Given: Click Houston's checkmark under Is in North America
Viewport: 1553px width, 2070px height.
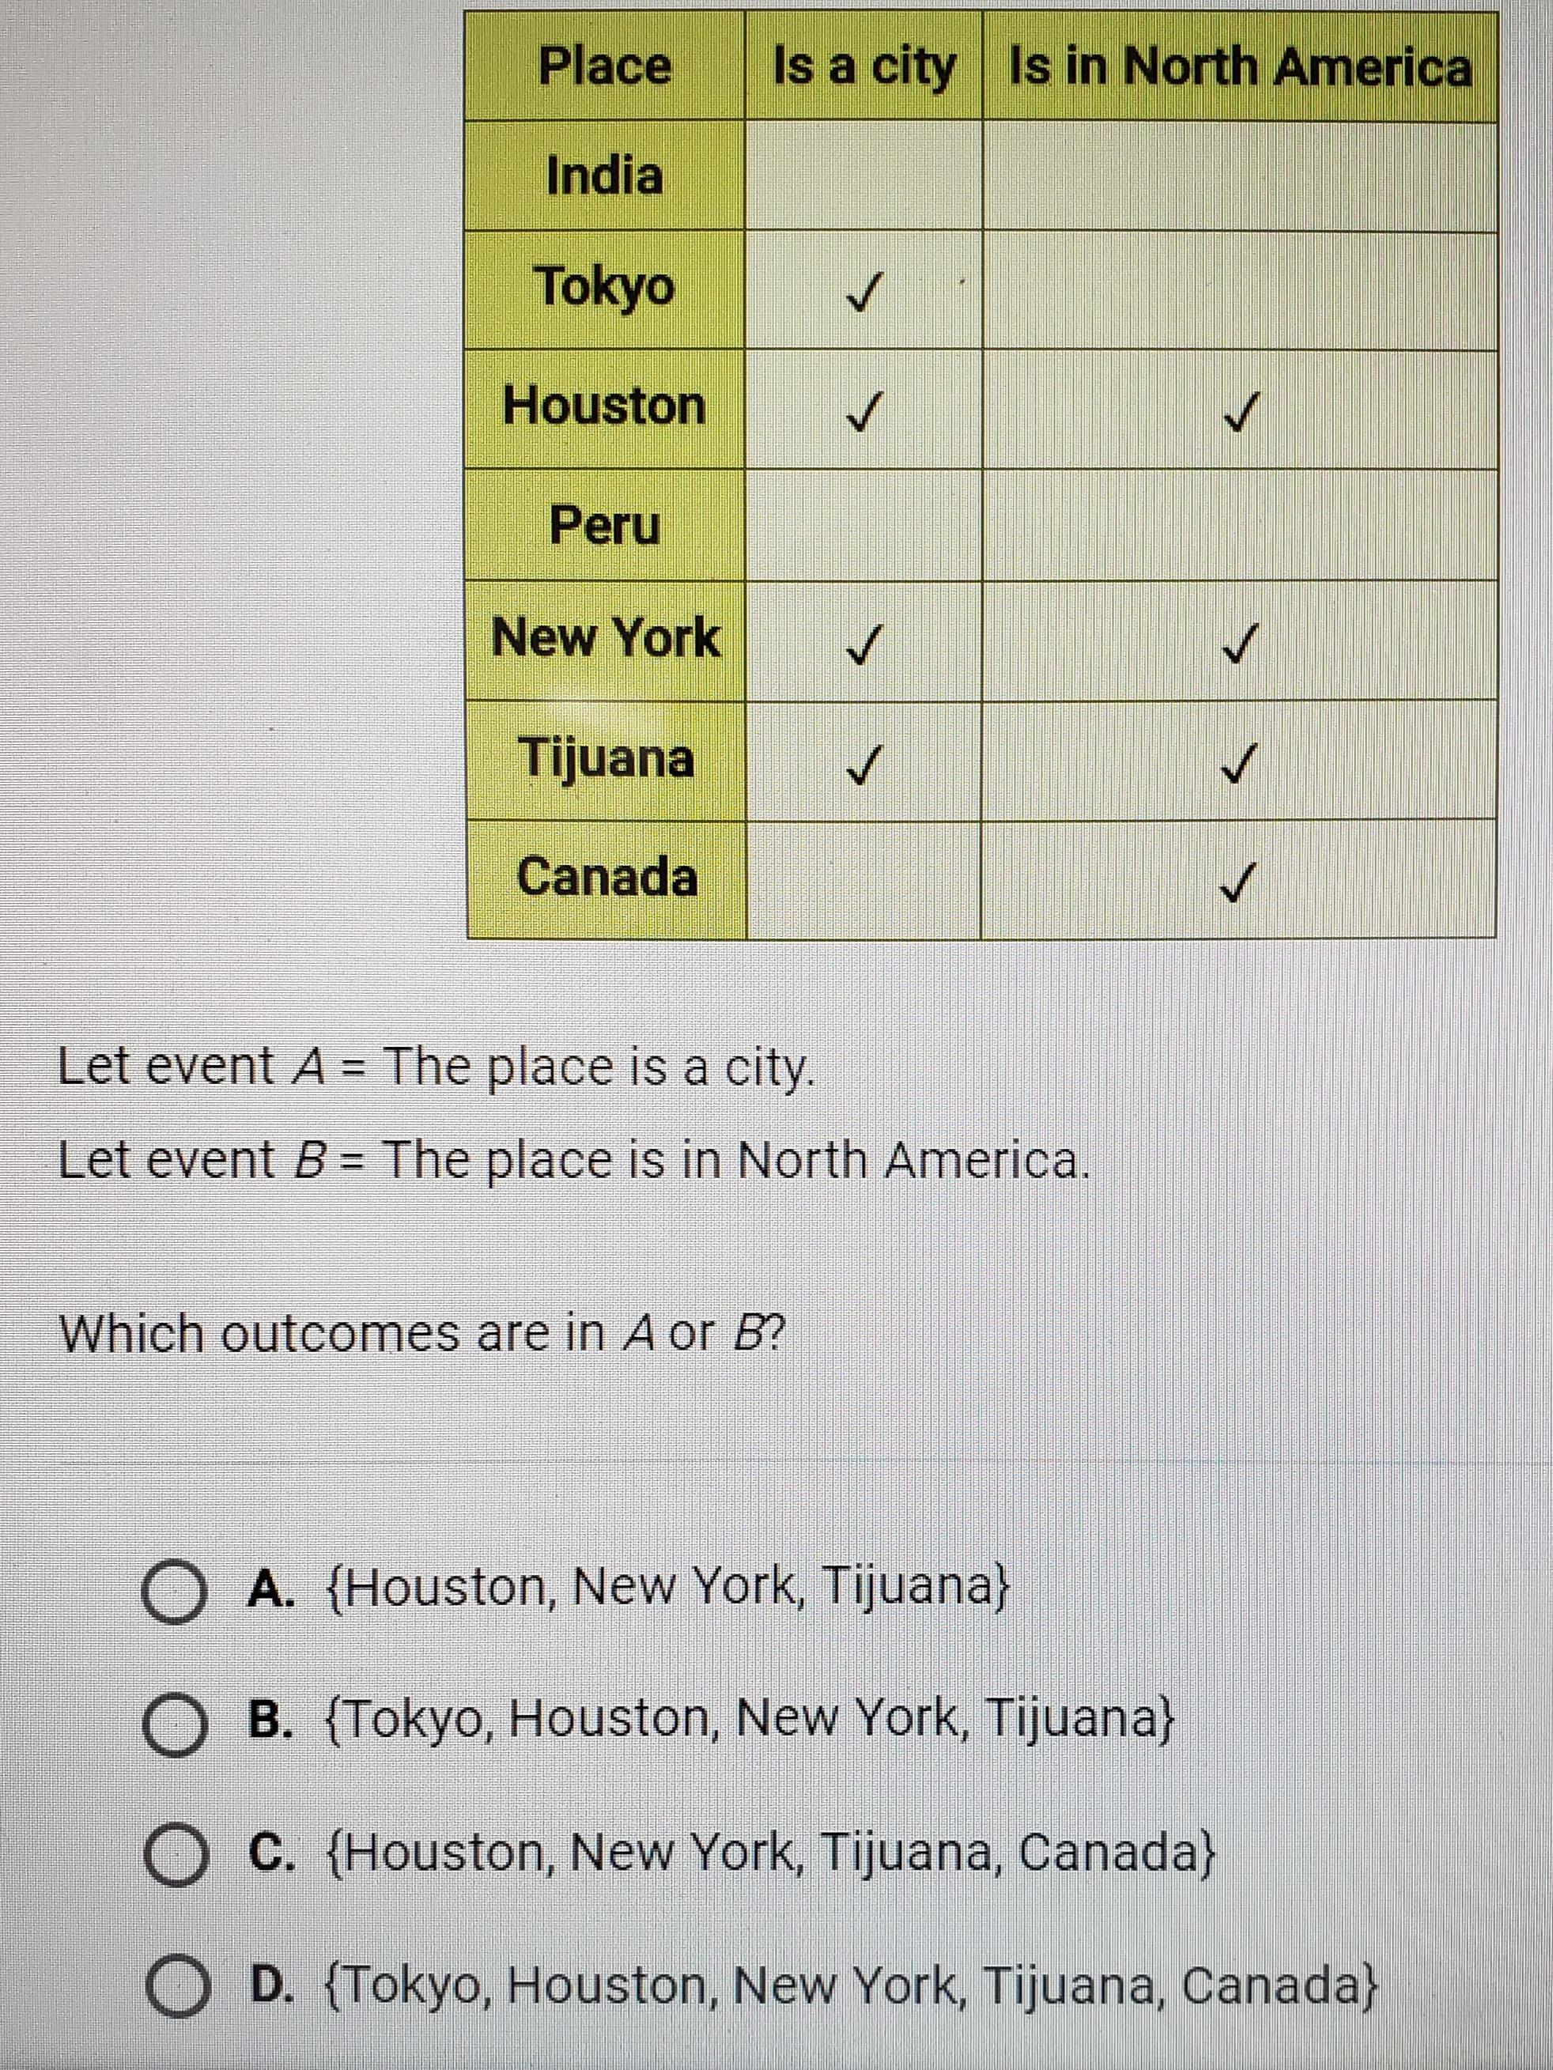Looking at the screenshot, I should [x=1238, y=412].
